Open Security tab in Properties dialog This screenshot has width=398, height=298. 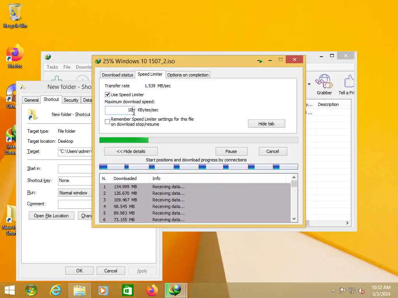tap(71, 100)
